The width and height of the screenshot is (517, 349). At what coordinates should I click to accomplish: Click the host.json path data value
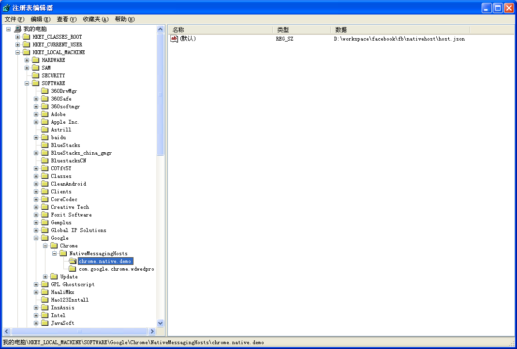(399, 39)
